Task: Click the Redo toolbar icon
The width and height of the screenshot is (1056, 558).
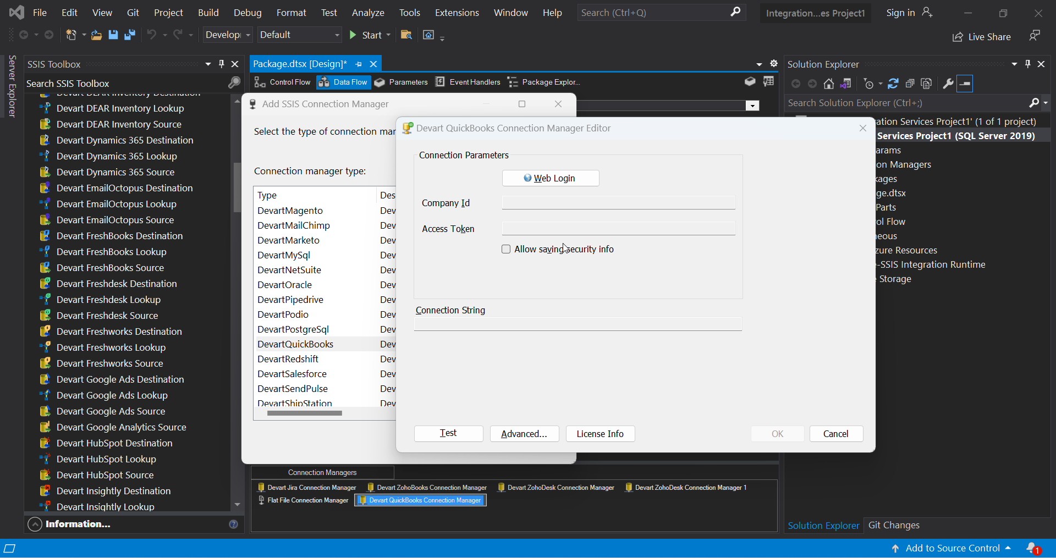Action: (x=178, y=35)
